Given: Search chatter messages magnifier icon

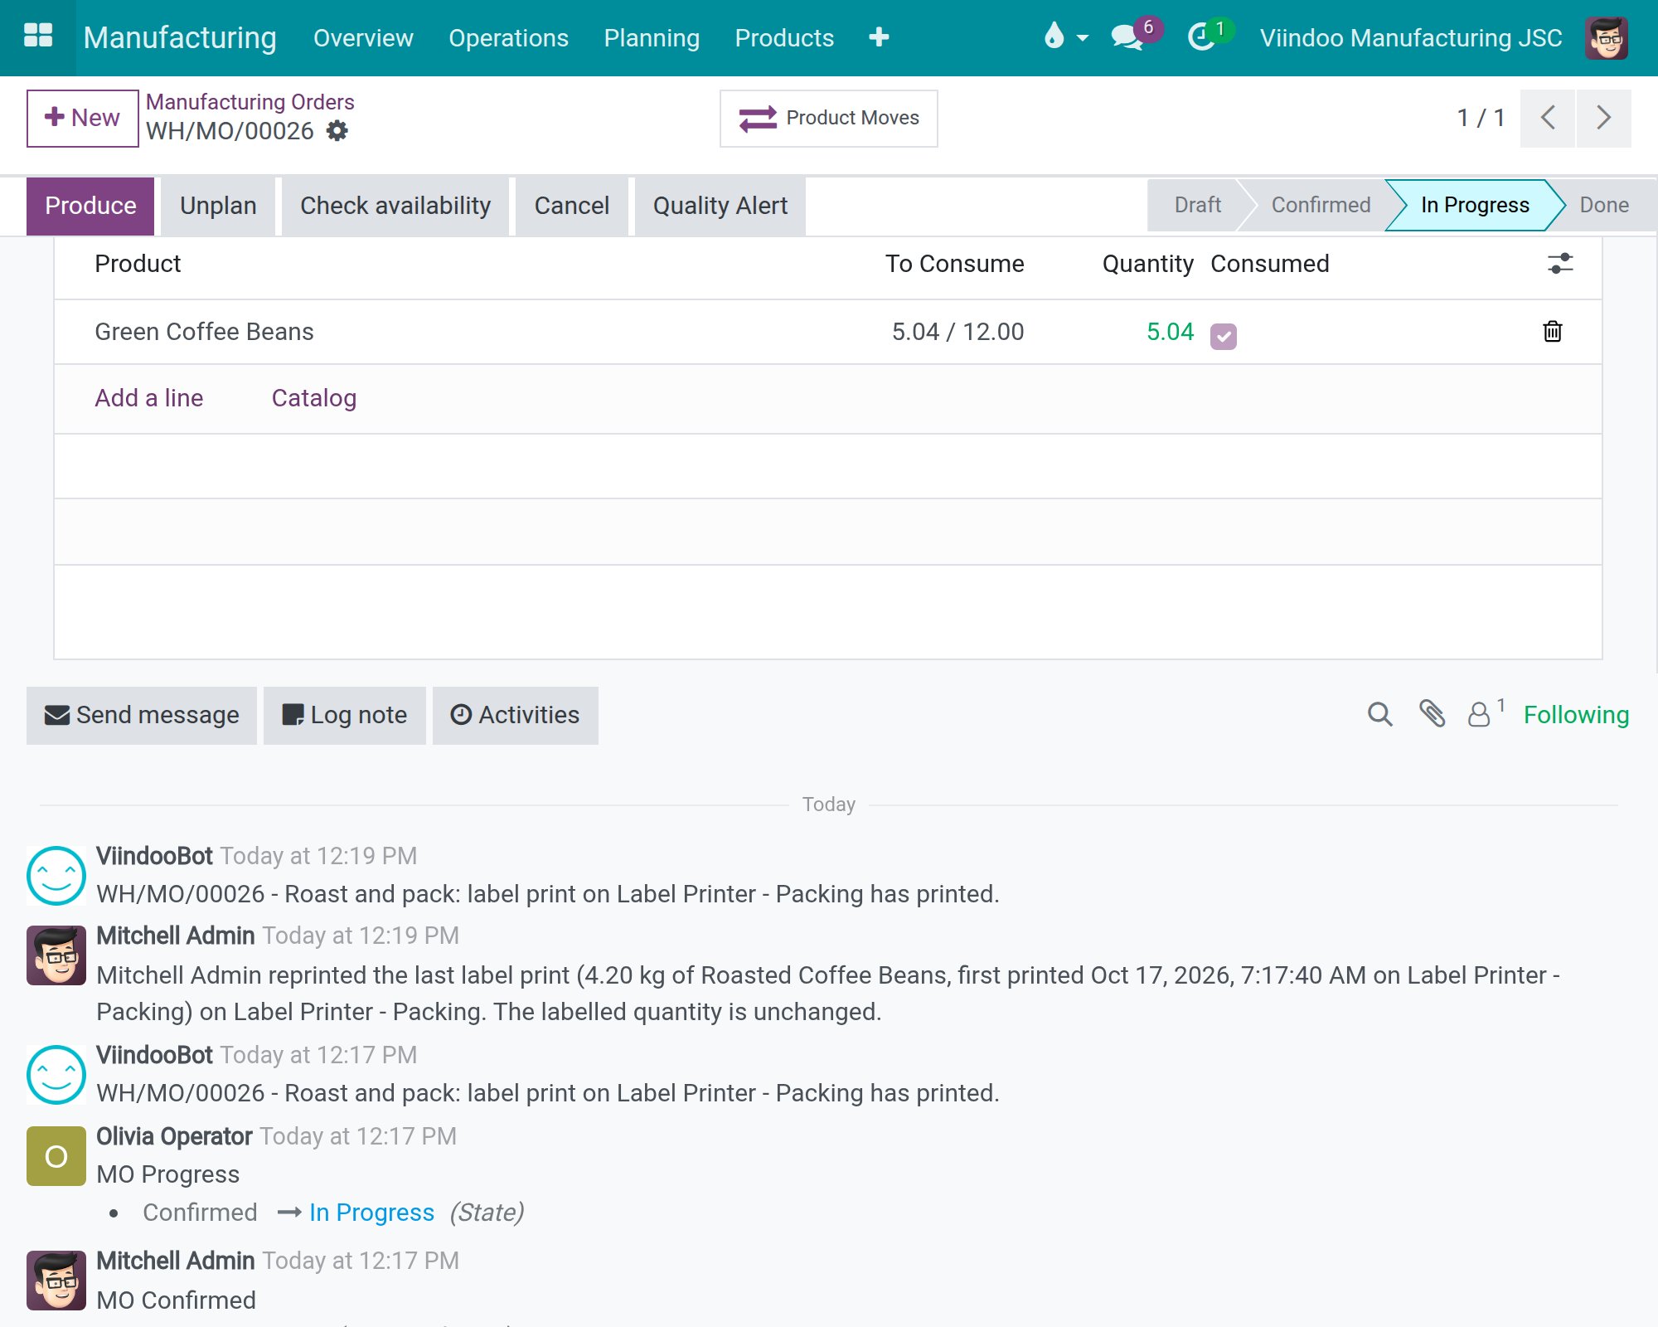Looking at the screenshot, I should pyautogui.click(x=1379, y=714).
